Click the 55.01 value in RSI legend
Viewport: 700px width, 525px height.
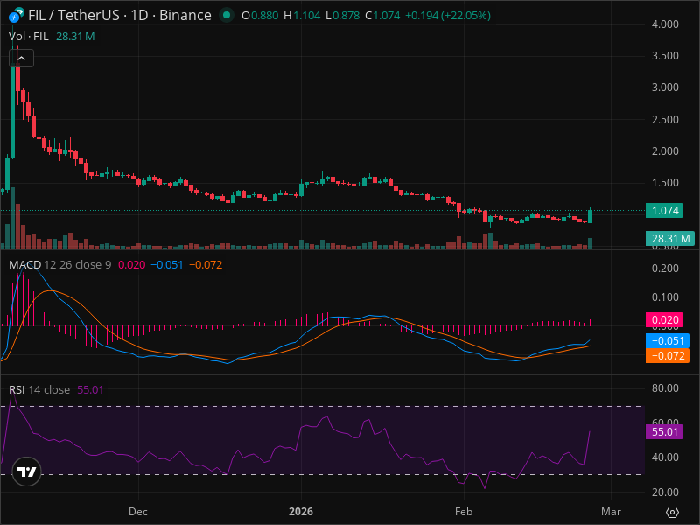90,389
